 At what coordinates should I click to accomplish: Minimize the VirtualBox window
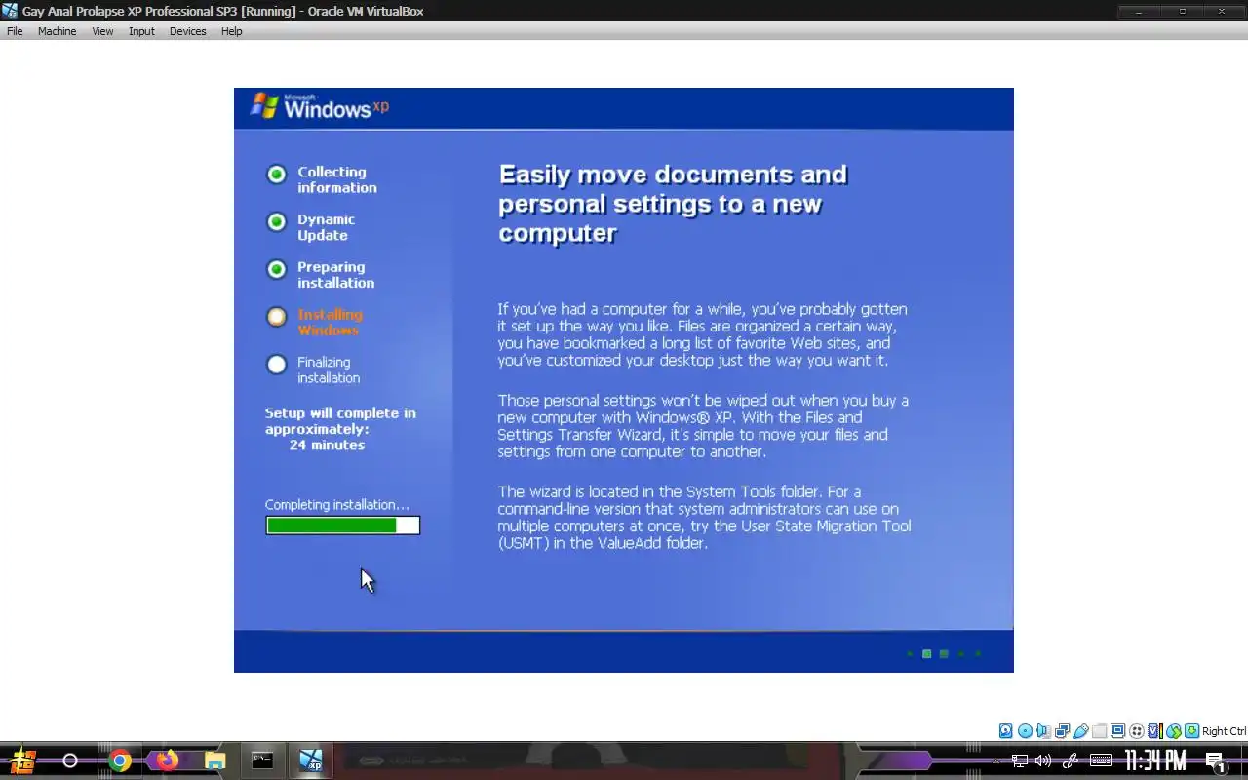(x=1139, y=11)
